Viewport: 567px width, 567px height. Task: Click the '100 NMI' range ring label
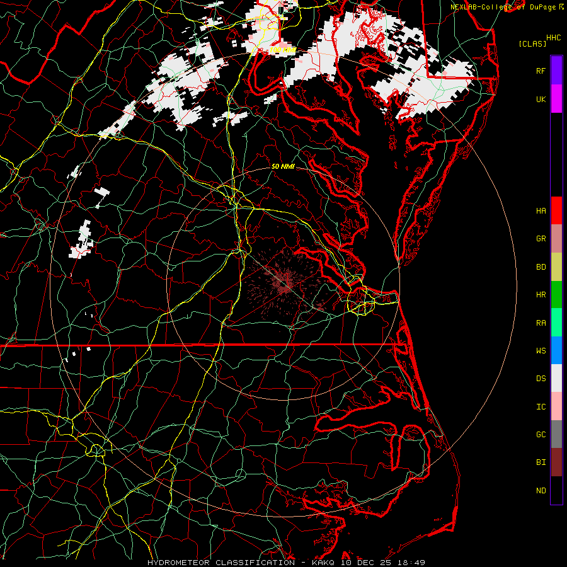click(283, 50)
